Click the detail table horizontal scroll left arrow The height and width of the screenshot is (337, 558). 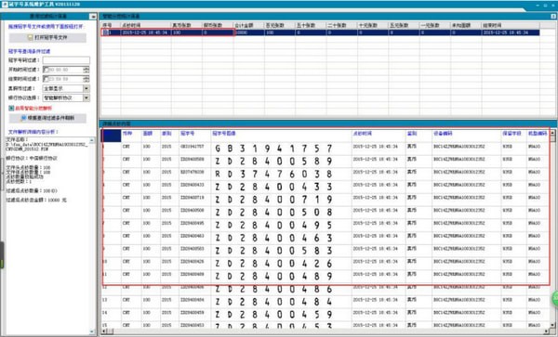104,331
